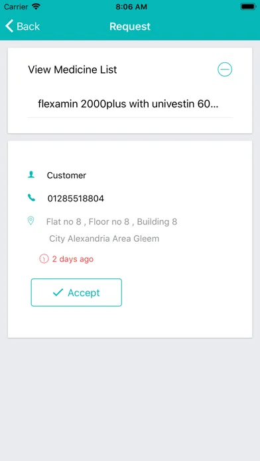Tap the checkmark icon inside Accept
This screenshot has height=461, width=260.
(x=58, y=292)
